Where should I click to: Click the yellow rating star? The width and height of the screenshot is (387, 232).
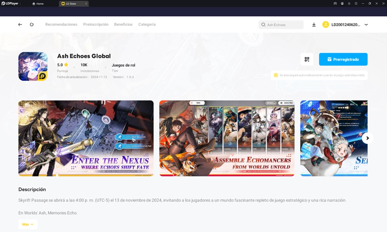(x=66, y=65)
